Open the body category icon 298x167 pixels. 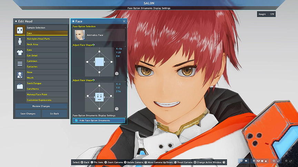click(x=20, y=42)
